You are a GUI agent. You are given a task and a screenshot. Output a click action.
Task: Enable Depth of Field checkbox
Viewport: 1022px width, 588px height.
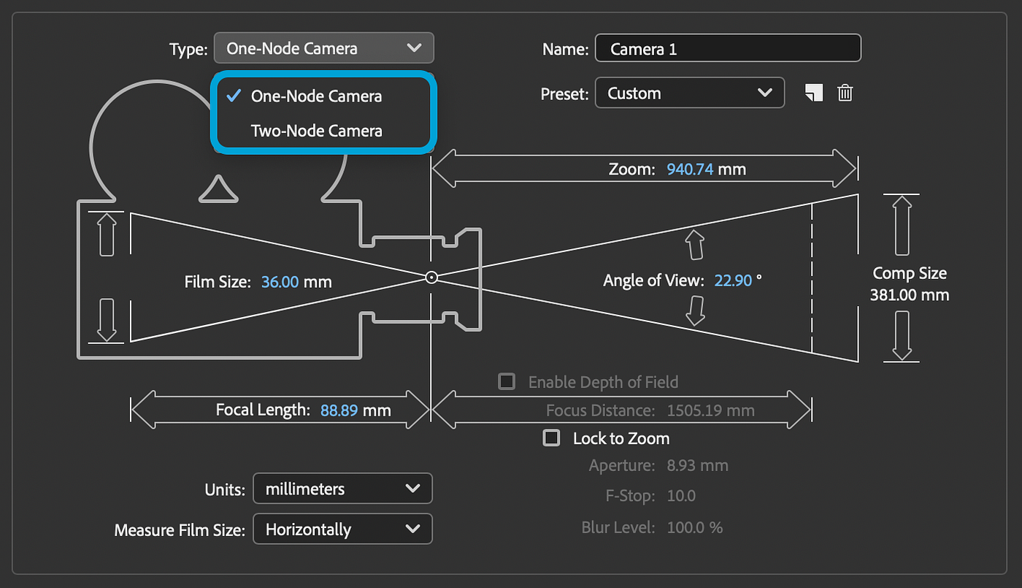point(506,381)
